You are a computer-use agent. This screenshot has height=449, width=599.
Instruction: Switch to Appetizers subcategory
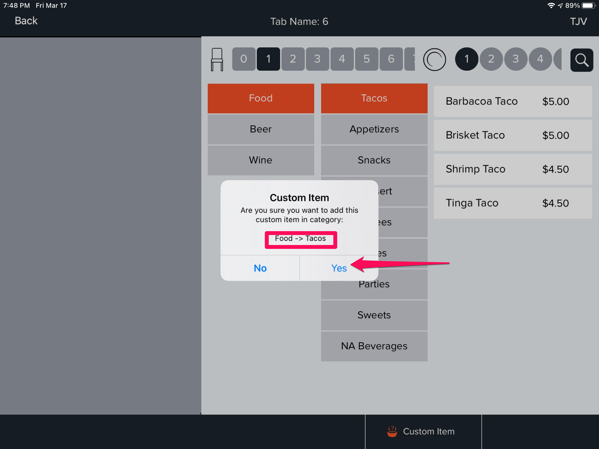coord(374,129)
